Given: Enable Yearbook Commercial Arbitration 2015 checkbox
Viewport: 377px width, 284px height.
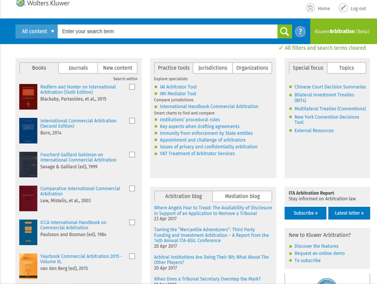Looking at the screenshot, I should click(x=132, y=256).
